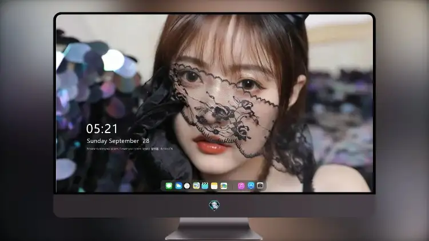
Task: Launch the pink iTunes music app
Action: click(x=241, y=186)
